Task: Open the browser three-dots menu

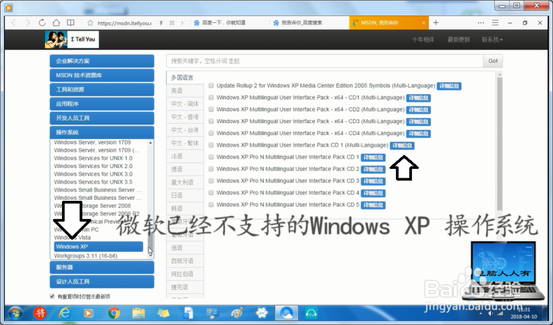Action: (x=481, y=23)
